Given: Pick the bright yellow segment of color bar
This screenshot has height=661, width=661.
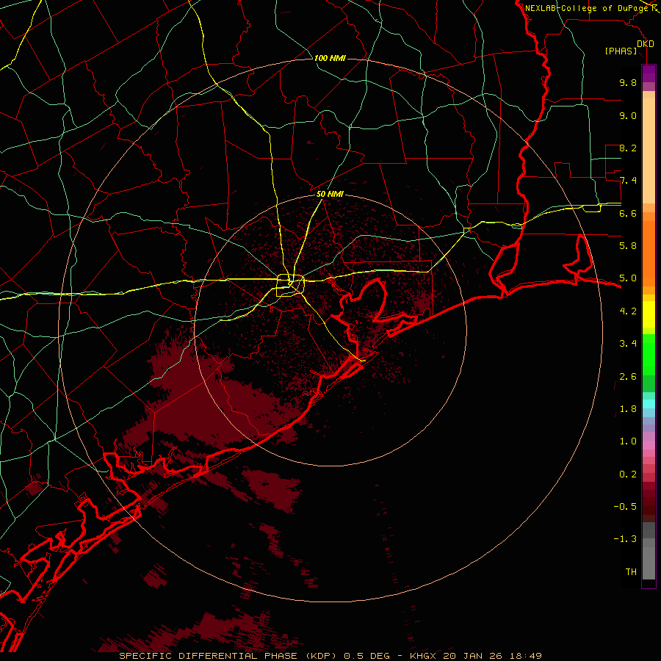Looking at the screenshot, I should [649, 314].
